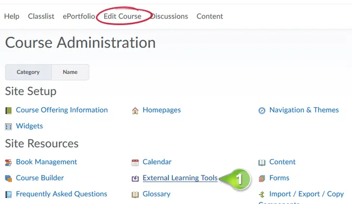
Task: Open Edit Course in the navbar
Action: coord(122,16)
